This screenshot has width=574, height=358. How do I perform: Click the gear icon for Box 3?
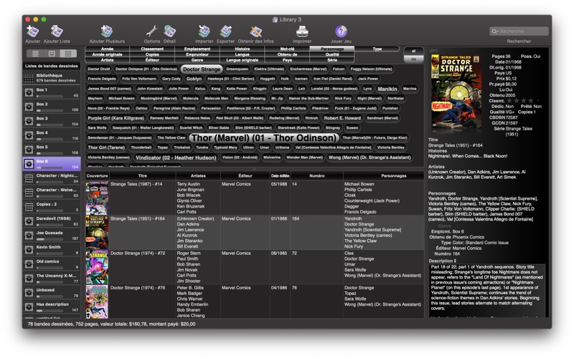point(29,121)
